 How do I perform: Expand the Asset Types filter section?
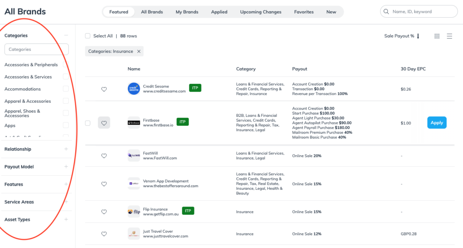pos(66,220)
